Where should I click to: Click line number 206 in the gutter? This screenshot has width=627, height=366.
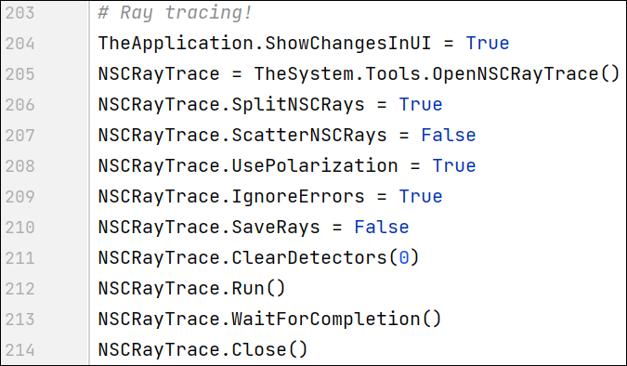point(20,105)
